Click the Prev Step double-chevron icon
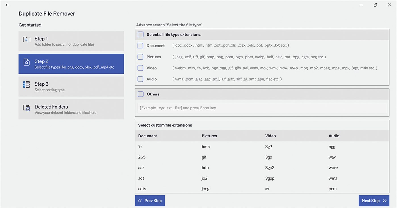397x208 pixels. click(x=140, y=201)
